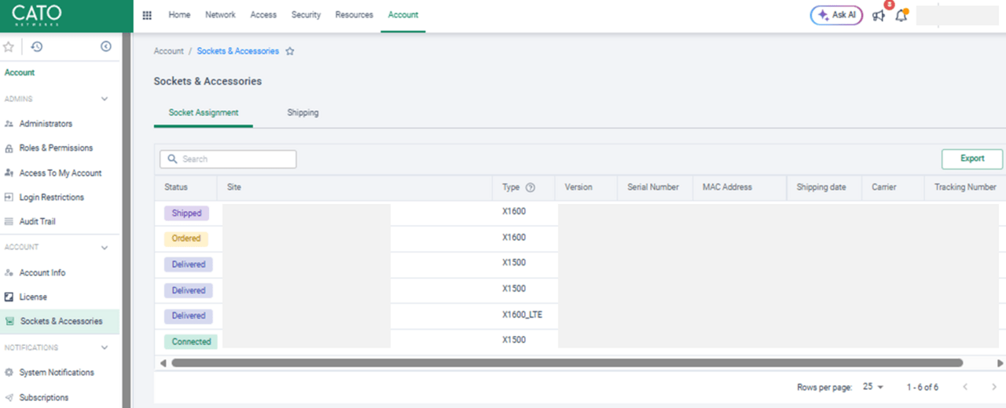The height and width of the screenshot is (408, 1006).
Task: Collapse sidebar with the left arrow icon
Action: tap(106, 47)
